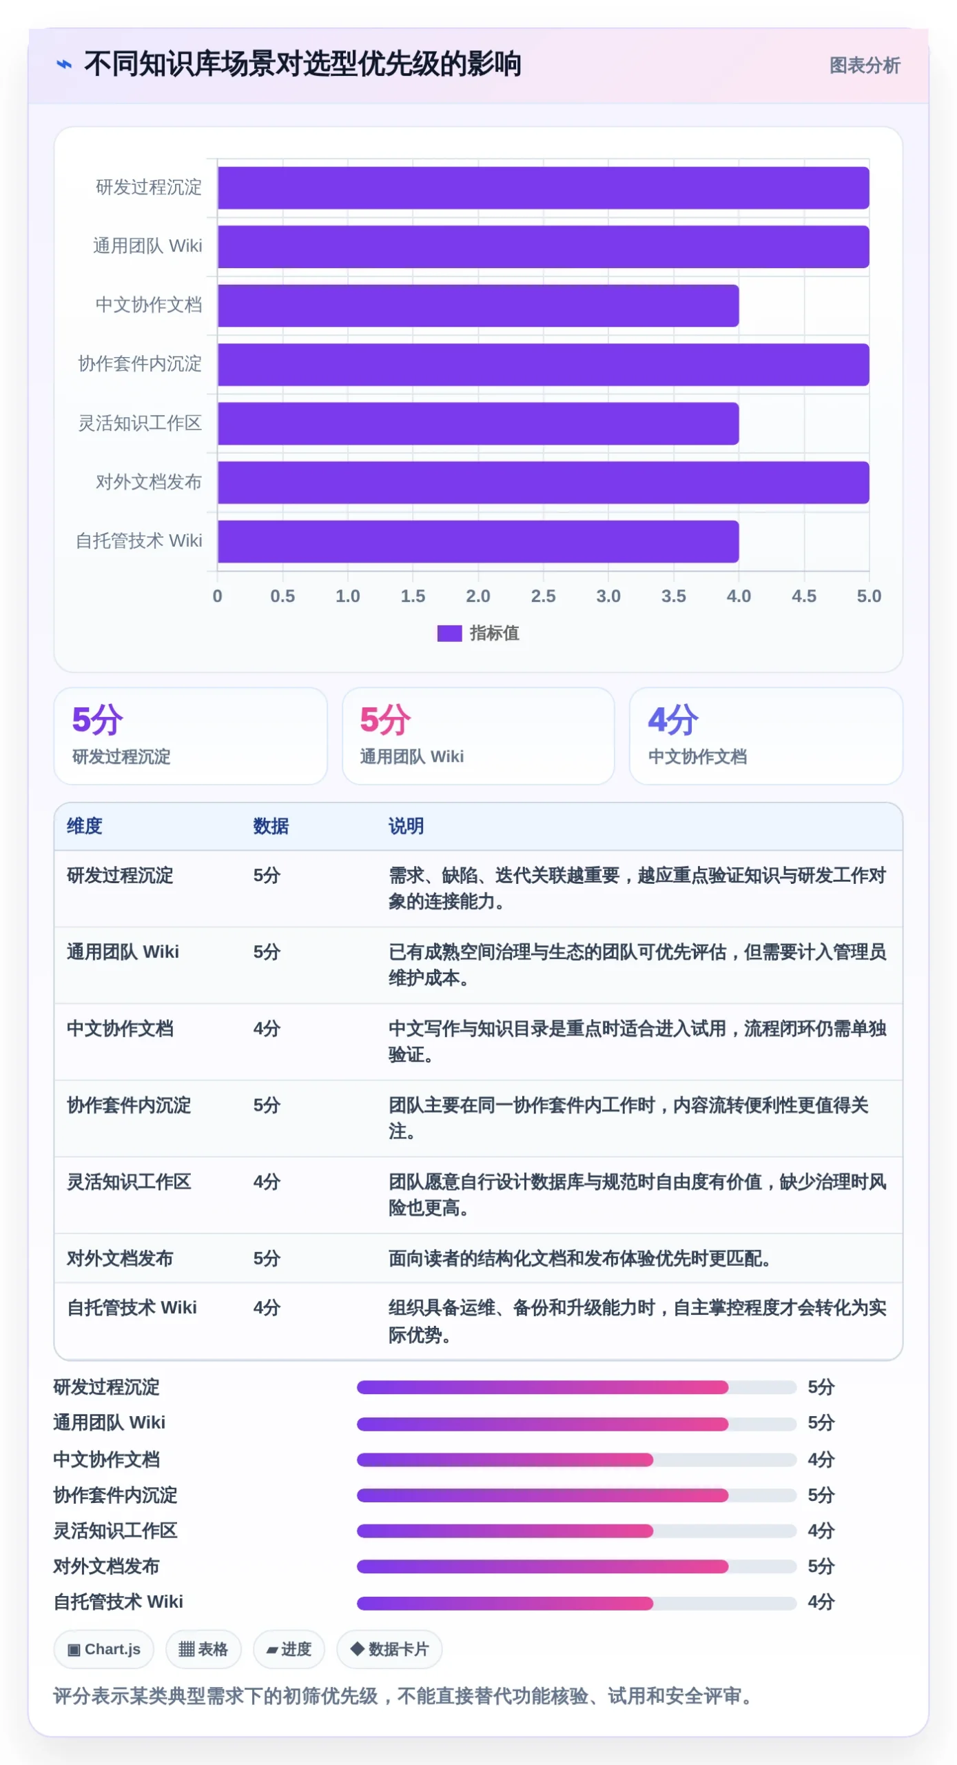The image size is (957, 1765).
Task: Click the 数据 column header
Action: 271,826
